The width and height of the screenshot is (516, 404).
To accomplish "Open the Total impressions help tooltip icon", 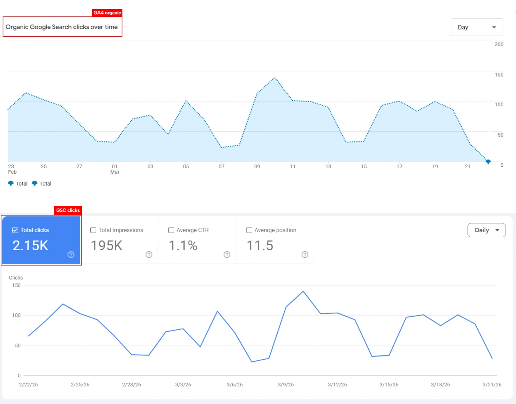I will tap(149, 255).
